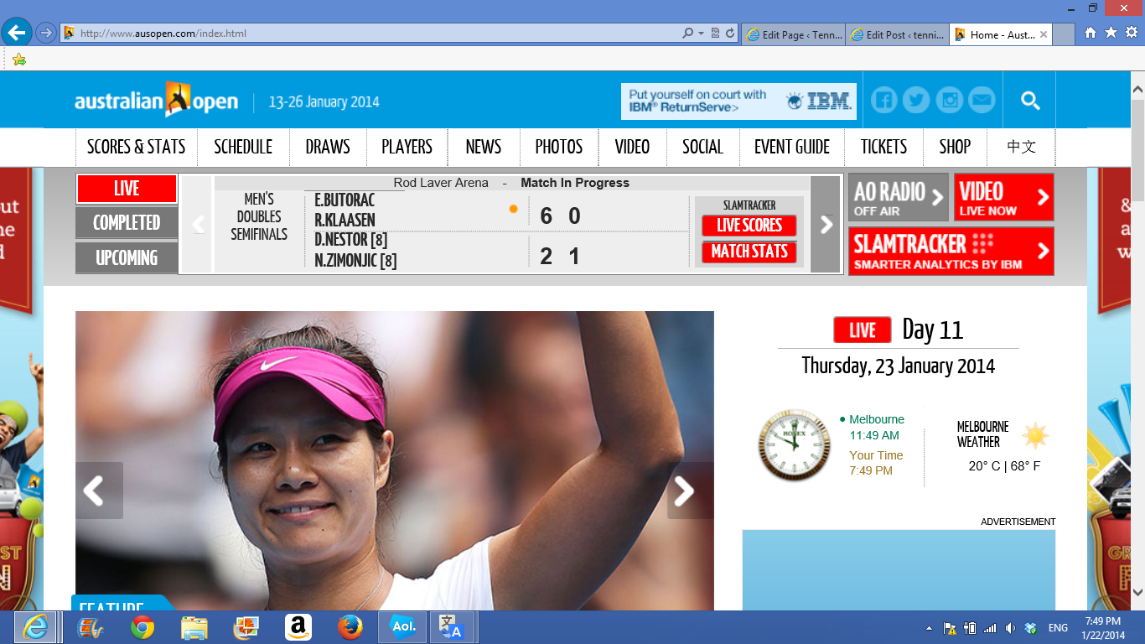This screenshot has width=1145, height=644.
Task: Show previous match in scoreboard
Action: click(199, 224)
